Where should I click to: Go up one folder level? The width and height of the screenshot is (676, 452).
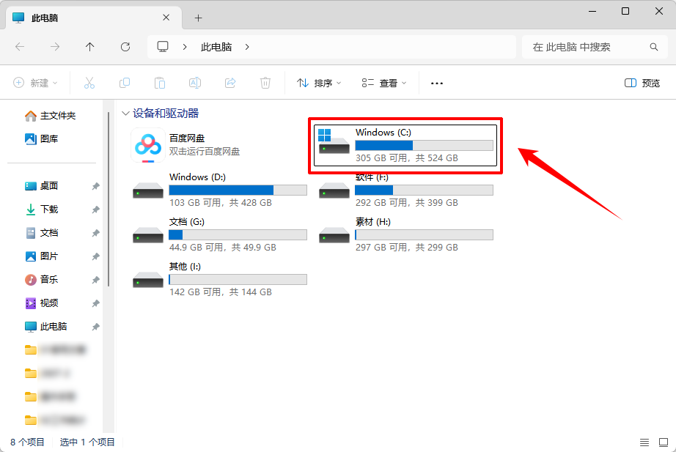pyautogui.click(x=89, y=47)
